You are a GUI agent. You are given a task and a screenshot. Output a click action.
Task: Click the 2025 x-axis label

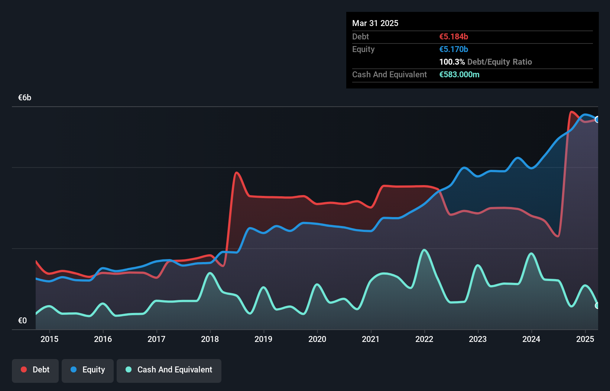585,339
